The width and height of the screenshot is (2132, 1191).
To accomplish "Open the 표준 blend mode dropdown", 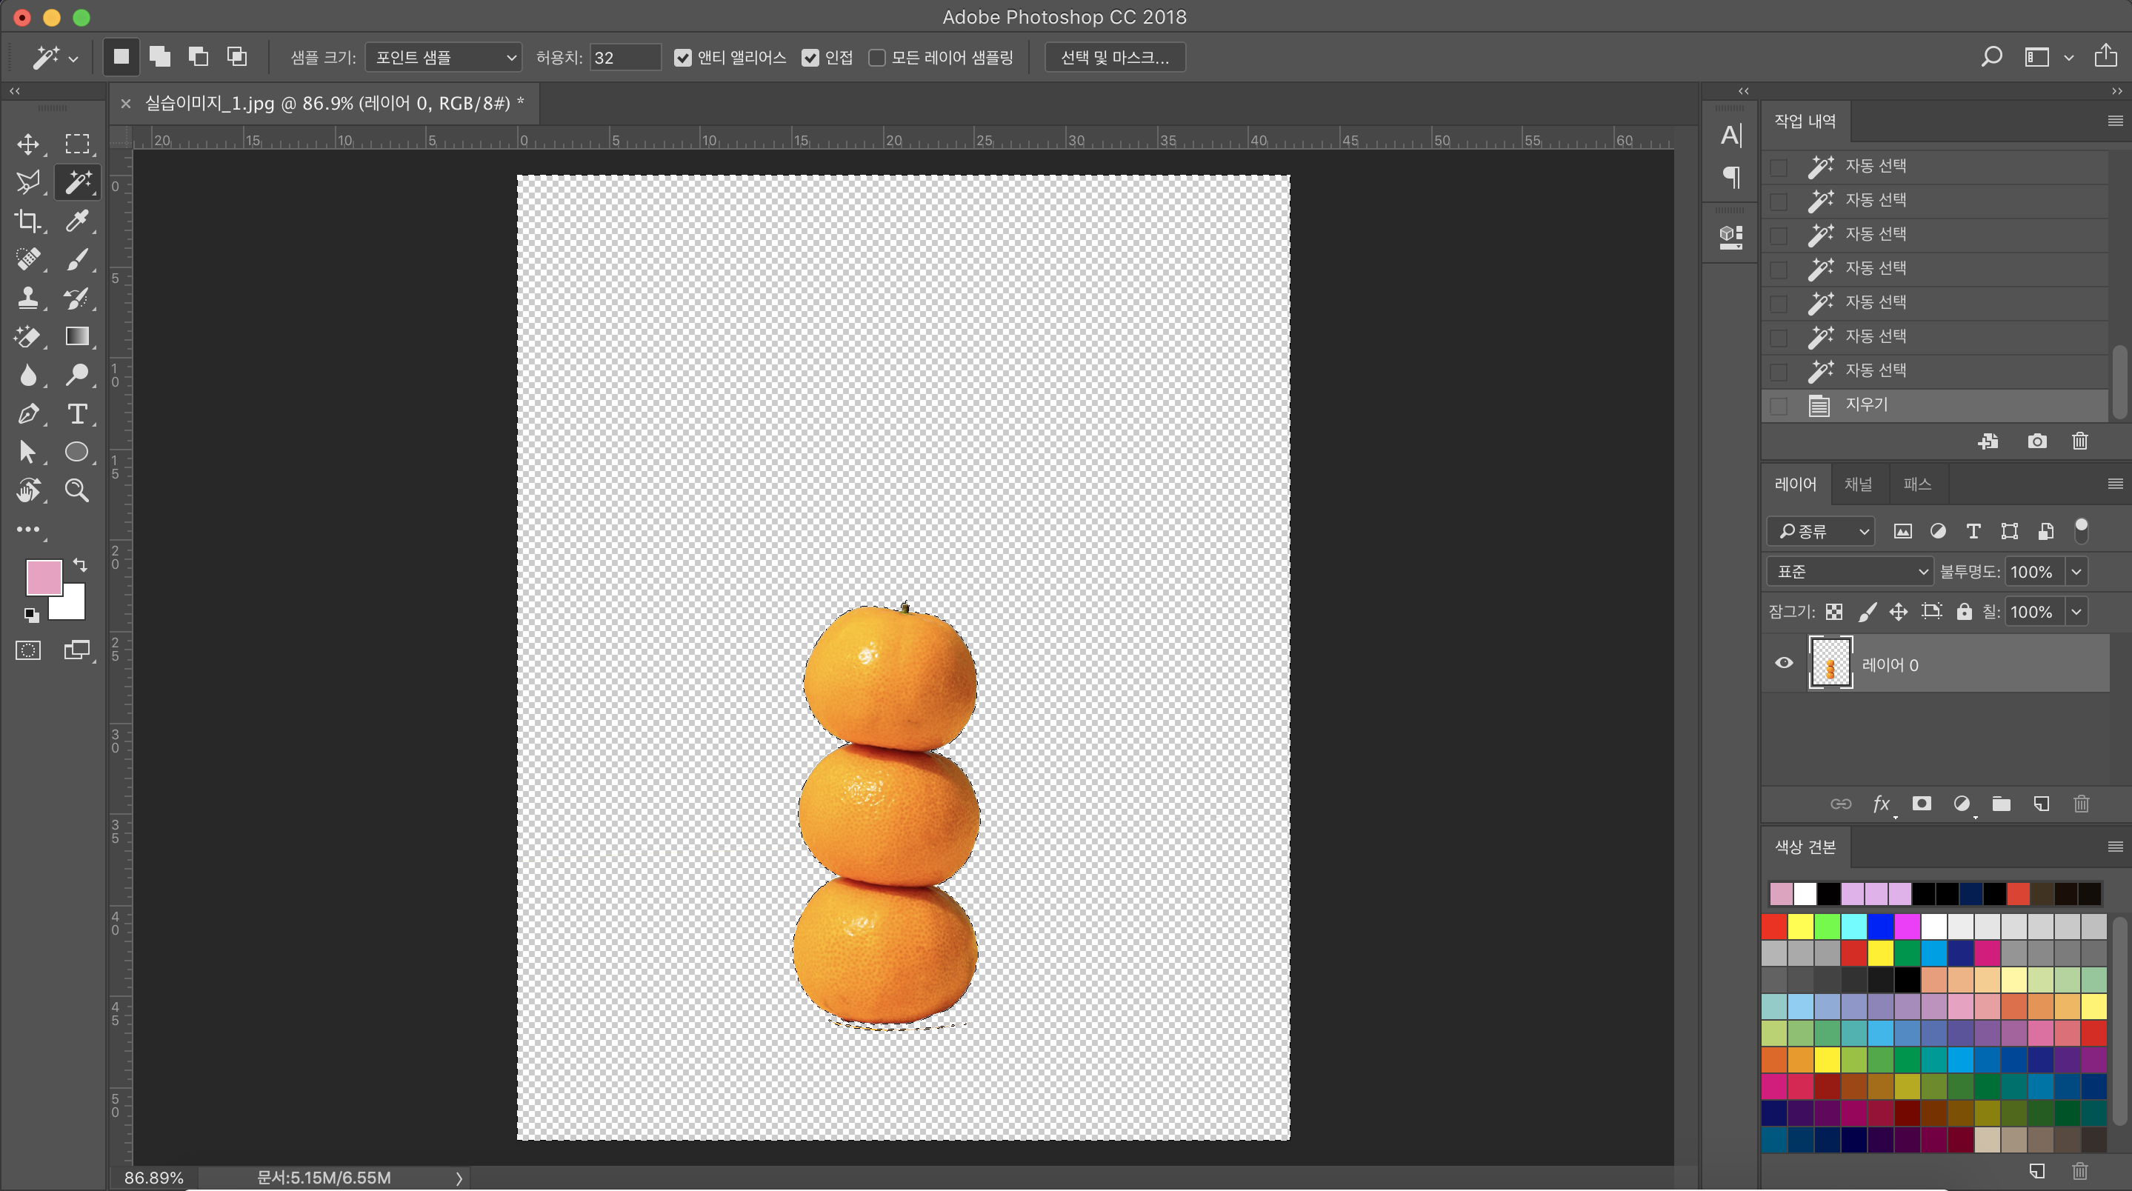I will point(1850,571).
